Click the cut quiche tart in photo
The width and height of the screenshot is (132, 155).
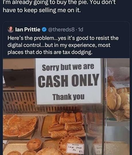[x=20, y=127]
